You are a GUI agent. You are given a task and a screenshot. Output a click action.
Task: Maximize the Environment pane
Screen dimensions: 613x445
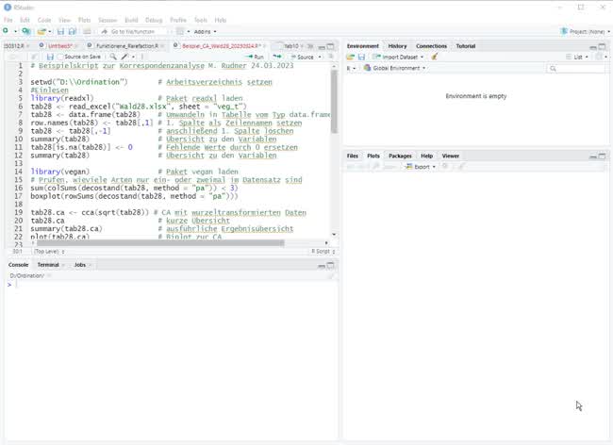[602, 46]
